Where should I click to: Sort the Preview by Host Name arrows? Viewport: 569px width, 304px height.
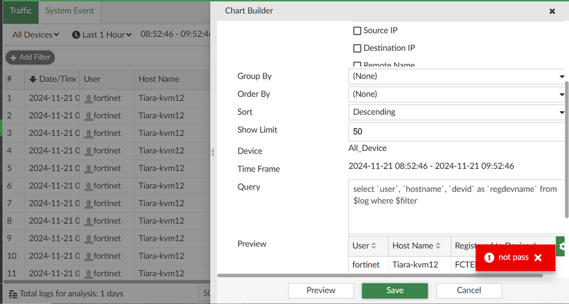tap(437, 246)
